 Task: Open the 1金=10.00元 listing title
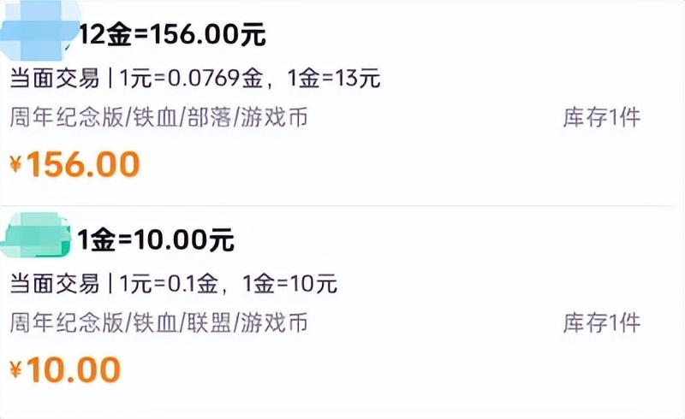(155, 239)
